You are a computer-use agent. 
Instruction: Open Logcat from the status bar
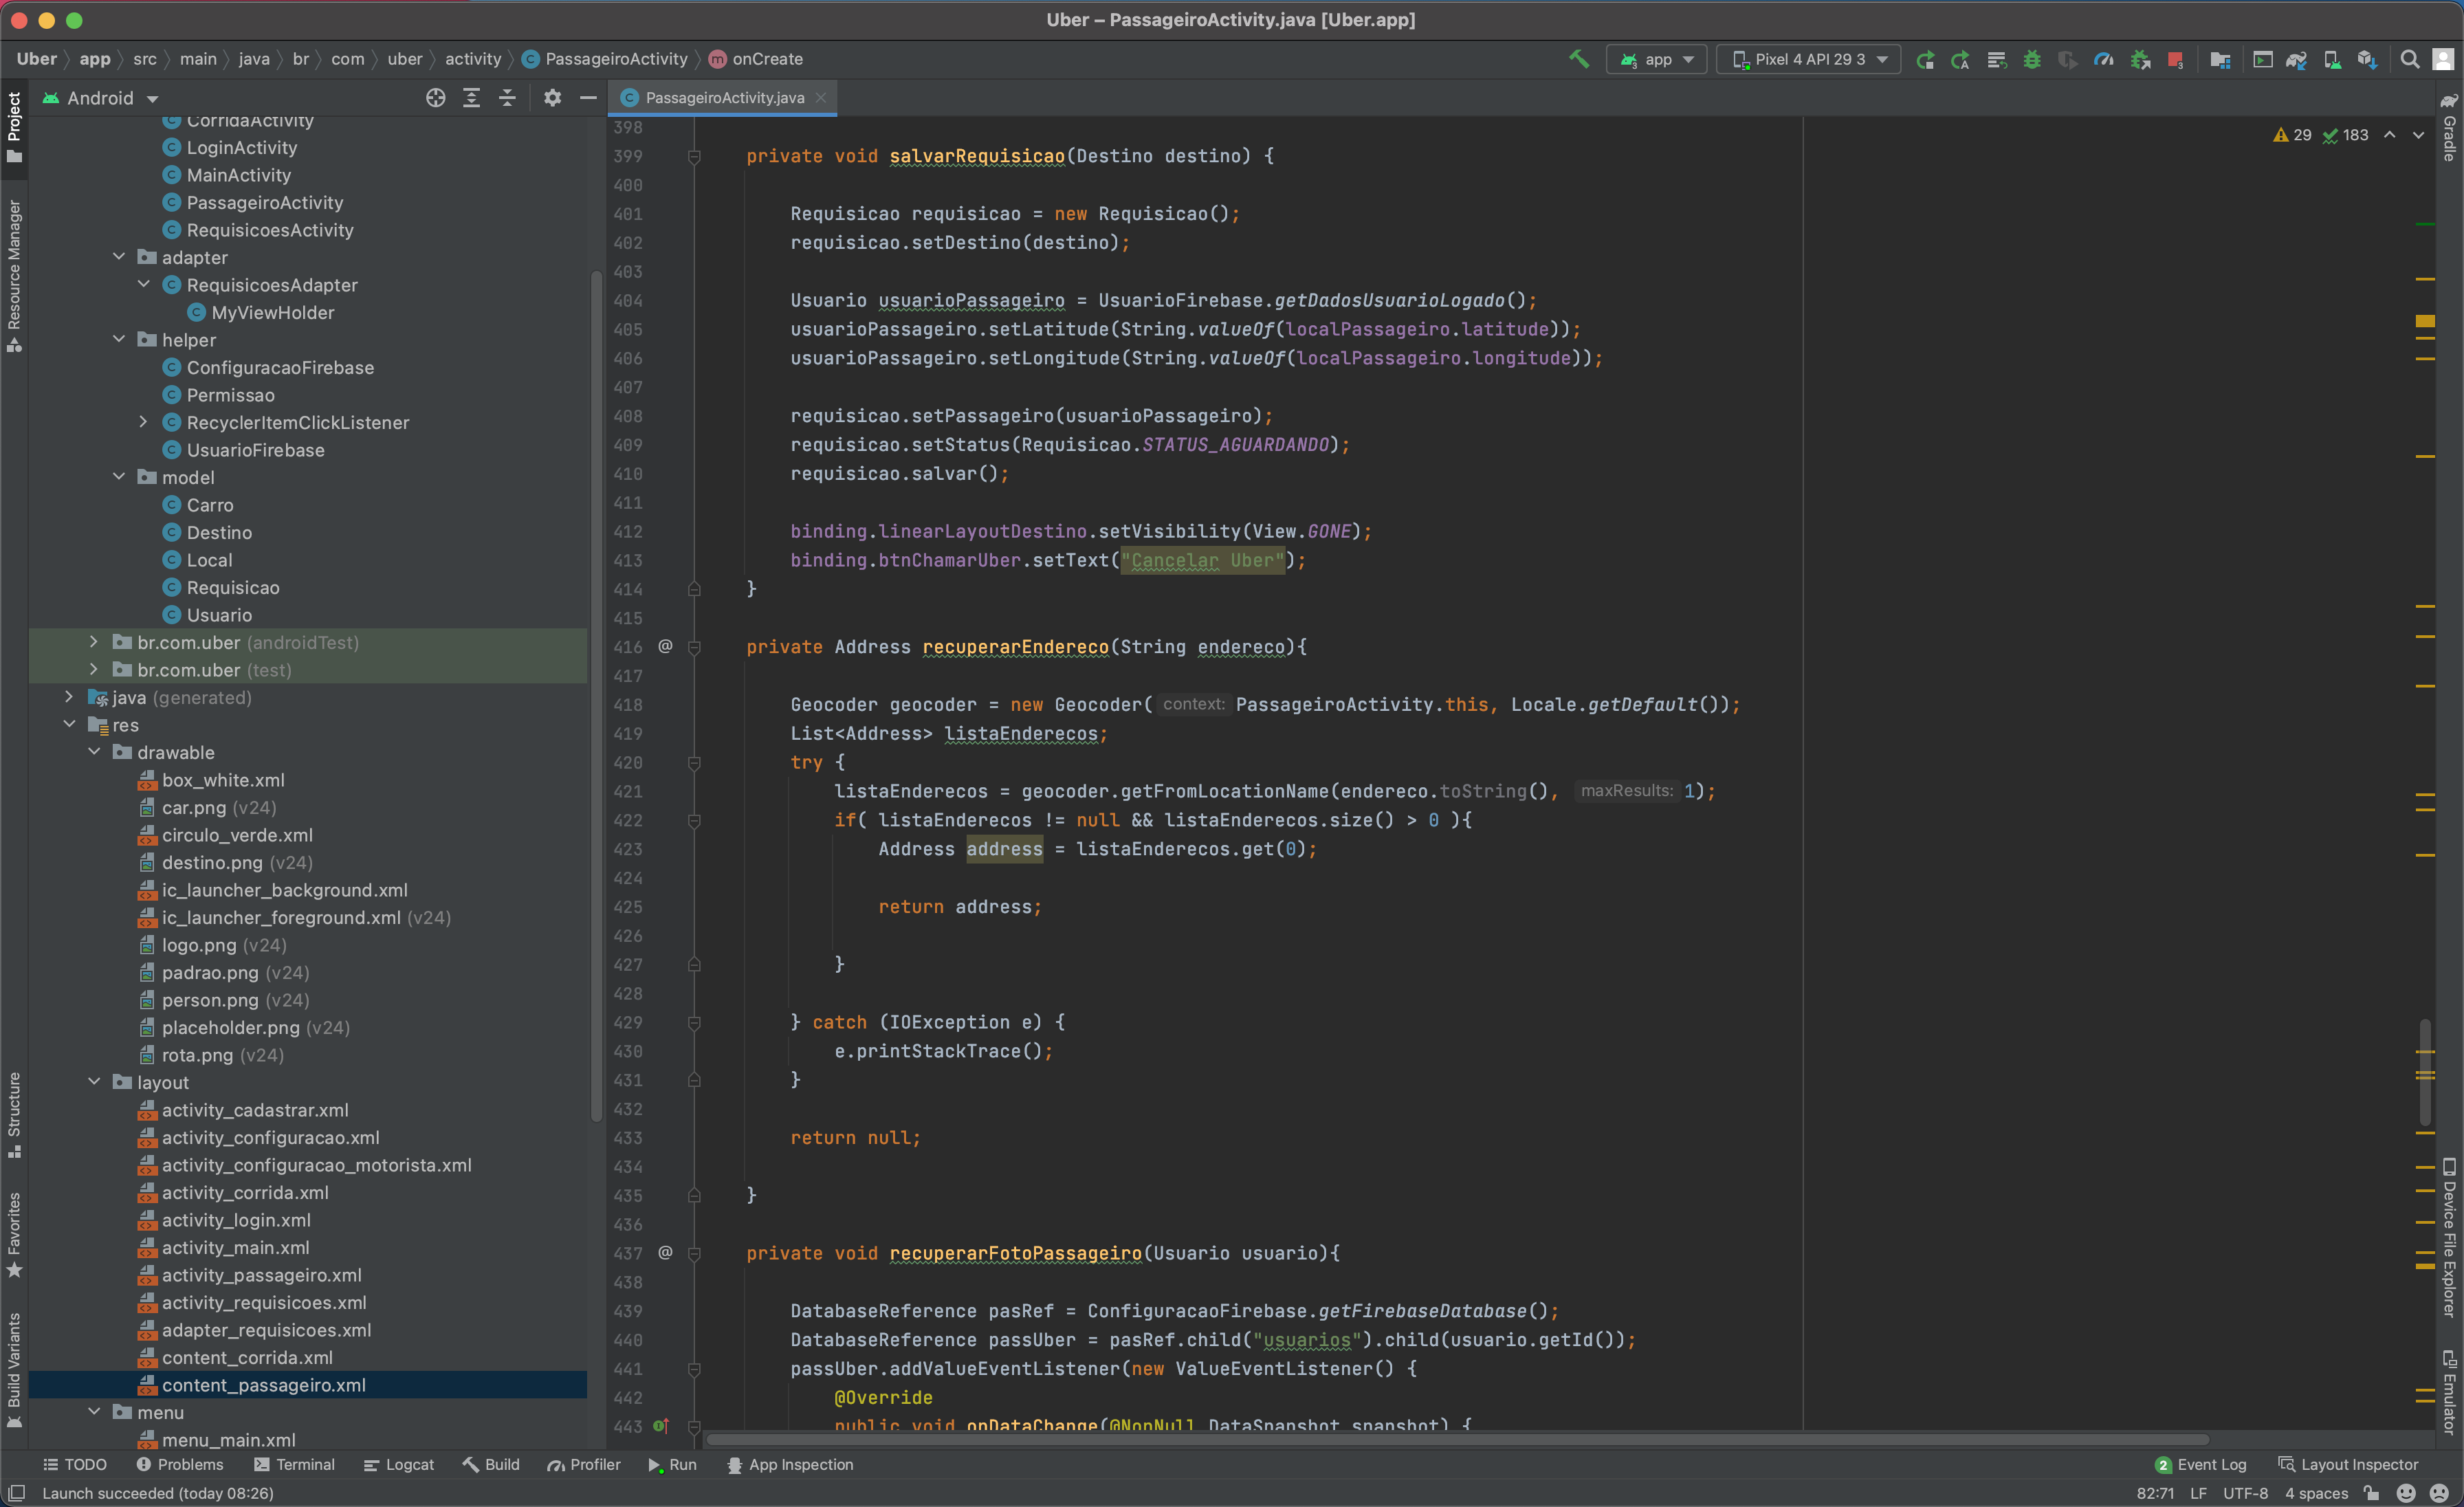tap(400, 1464)
